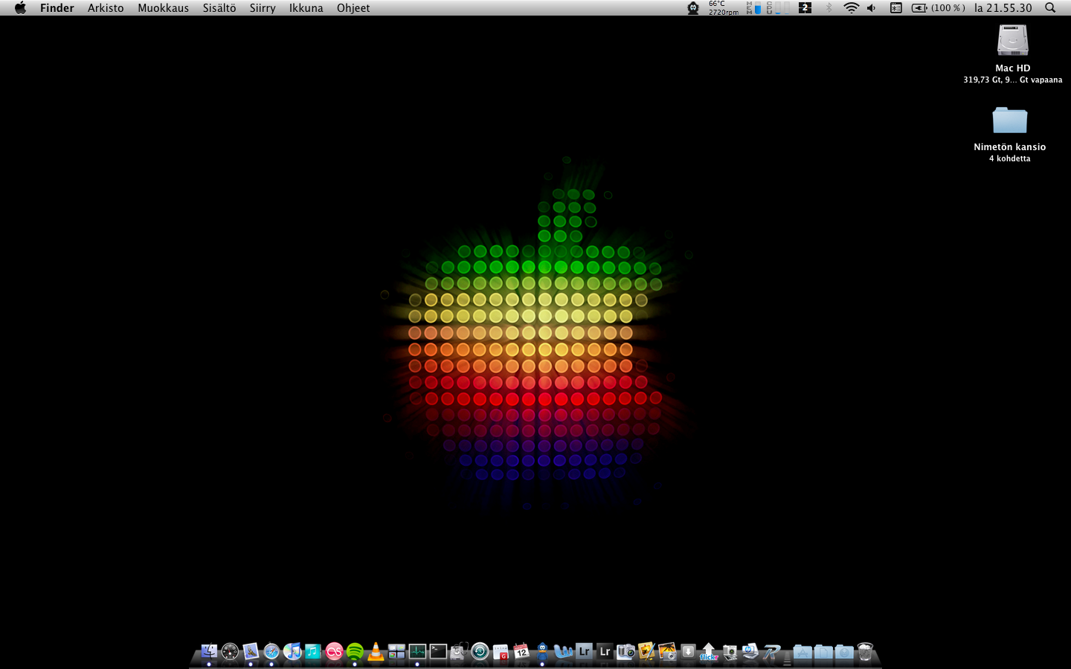Open the Arkisto menu
Image resolution: width=1071 pixels, height=669 pixels.
tap(106, 7)
